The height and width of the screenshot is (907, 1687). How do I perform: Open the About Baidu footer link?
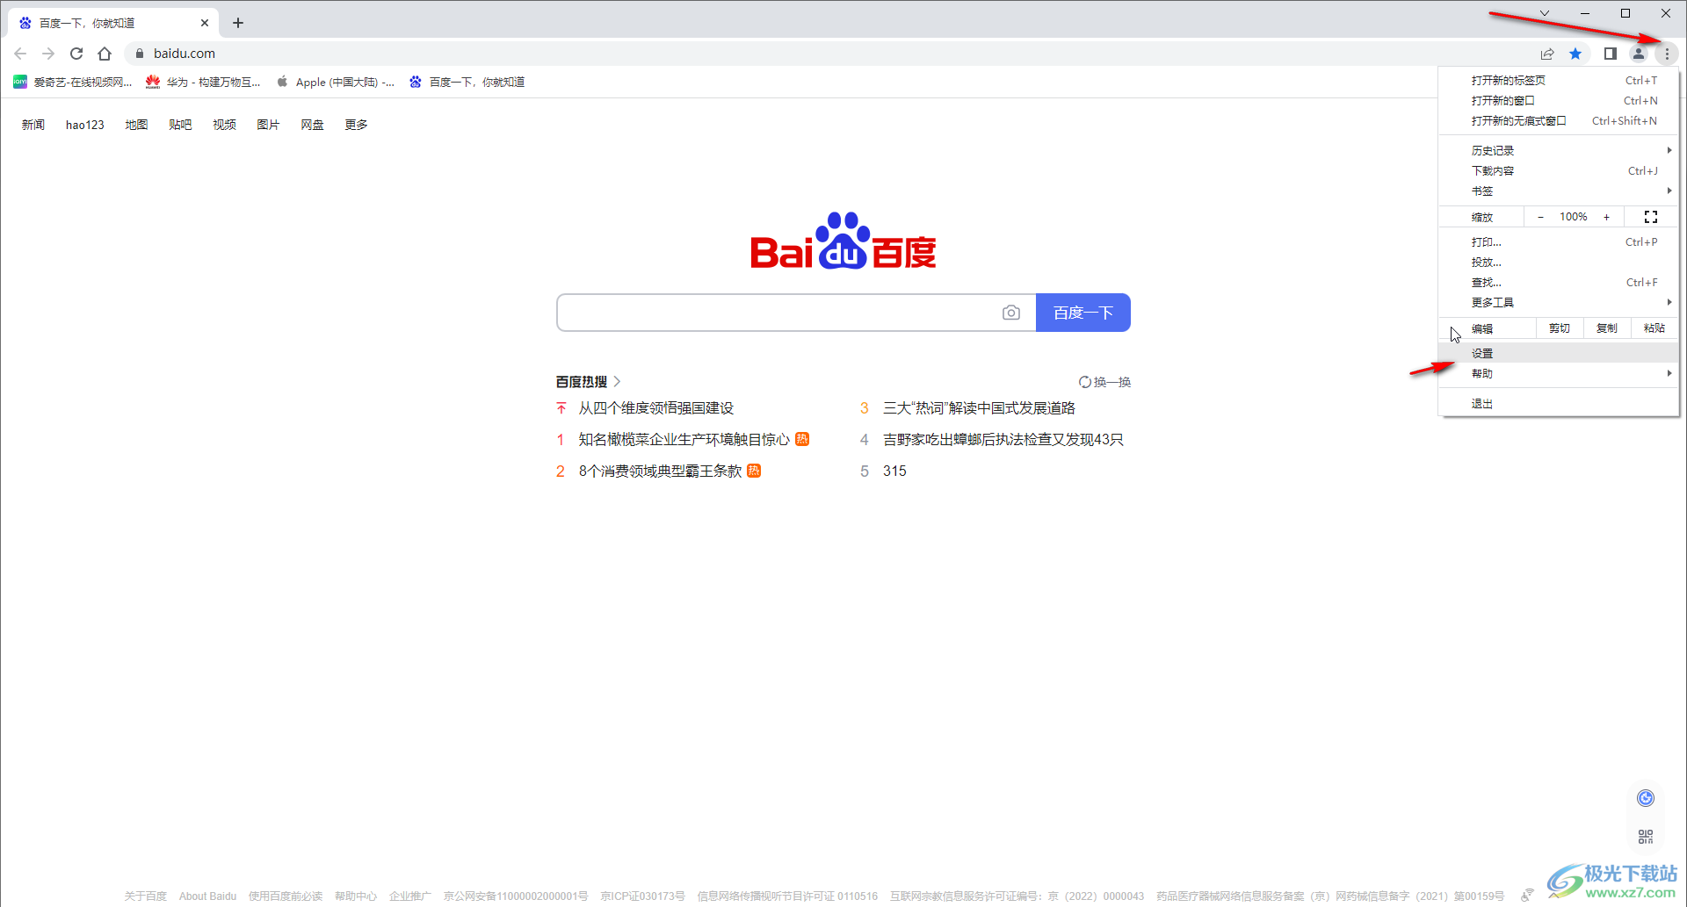(207, 896)
